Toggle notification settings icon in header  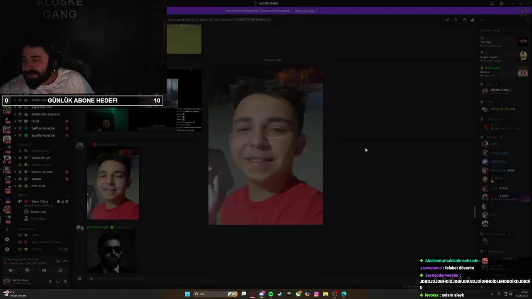456,20
